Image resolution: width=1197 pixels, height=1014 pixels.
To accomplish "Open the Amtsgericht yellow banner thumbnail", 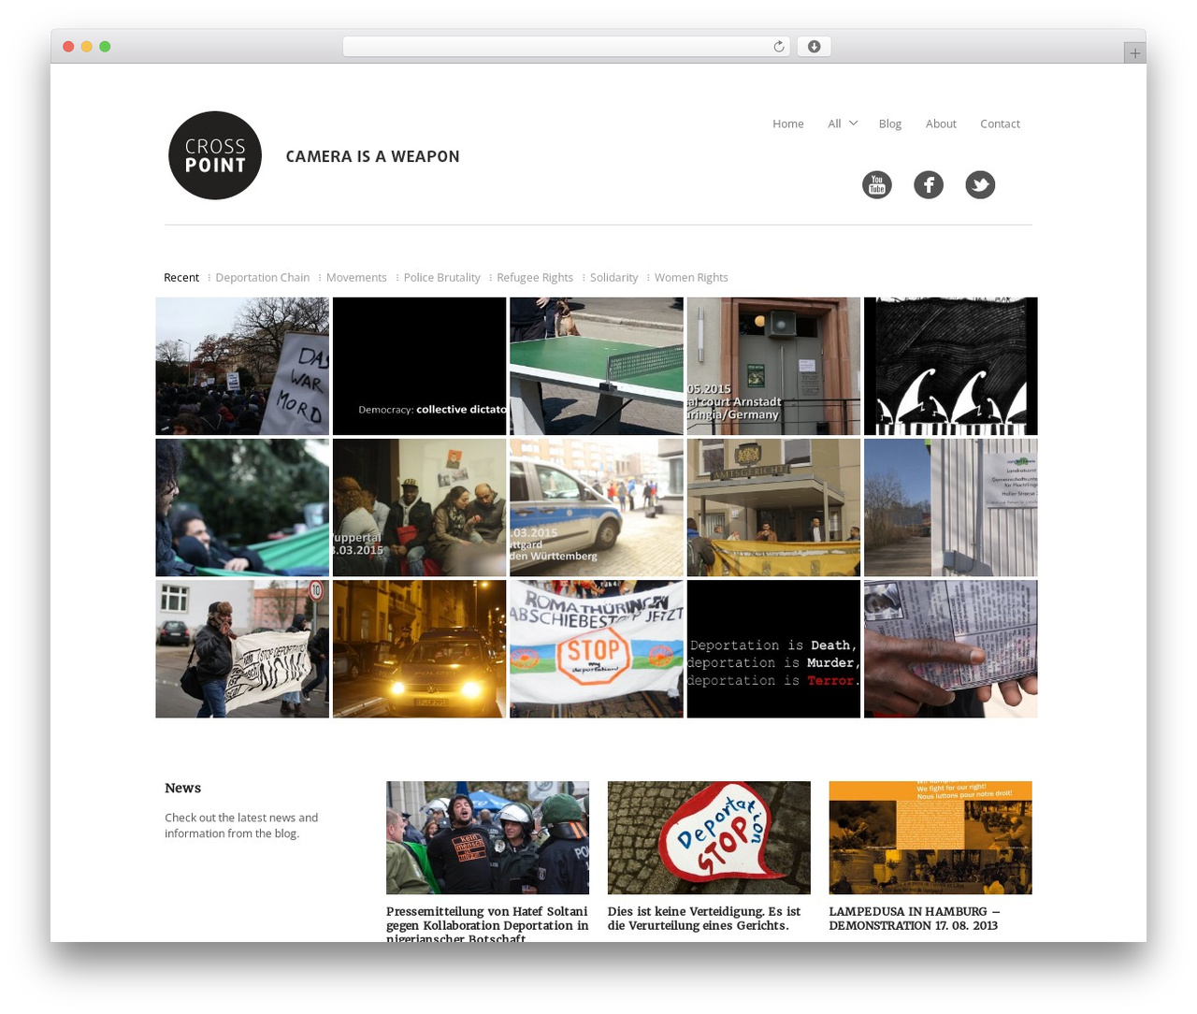I will pyautogui.click(x=773, y=508).
